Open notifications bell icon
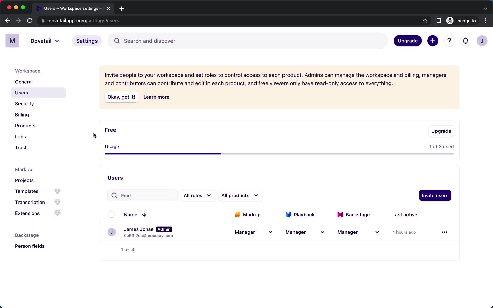 pos(466,41)
